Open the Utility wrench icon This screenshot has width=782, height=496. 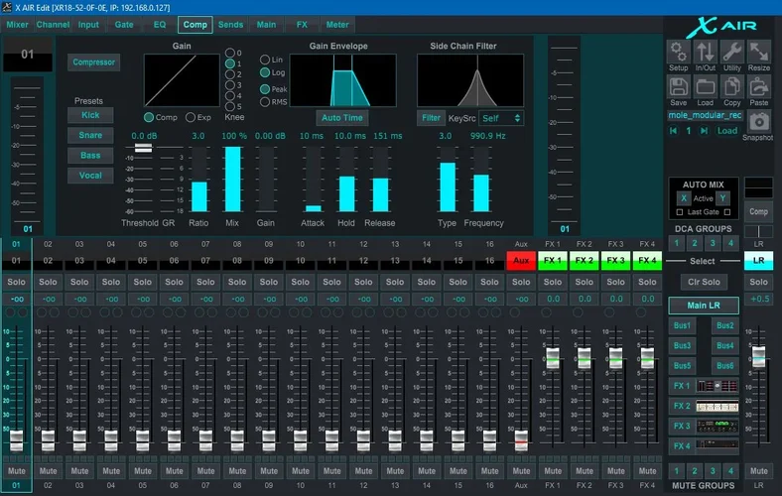coord(732,52)
